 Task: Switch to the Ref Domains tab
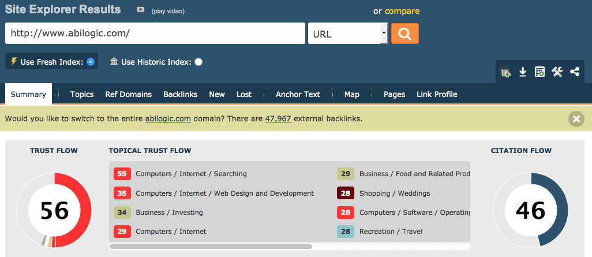point(128,94)
